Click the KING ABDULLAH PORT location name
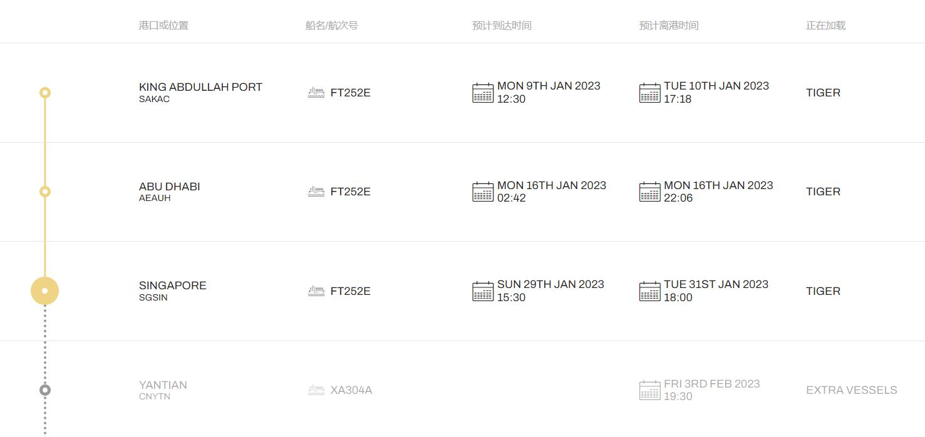This screenshot has width=925, height=437. pyautogui.click(x=200, y=87)
